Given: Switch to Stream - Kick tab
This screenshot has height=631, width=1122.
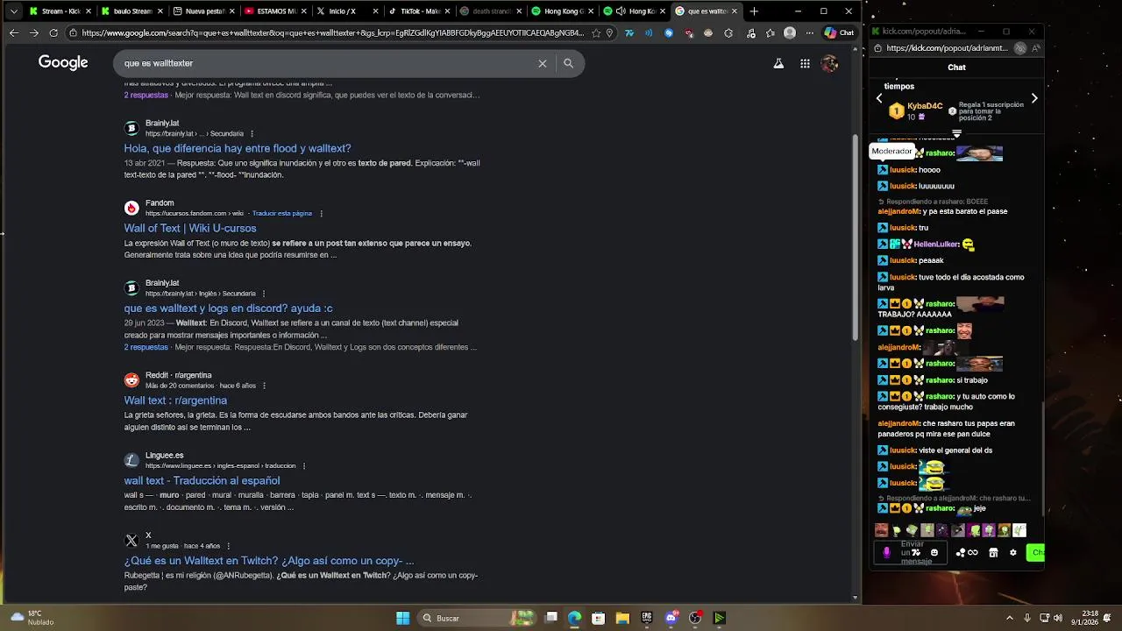Looking at the screenshot, I should click(60, 11).
